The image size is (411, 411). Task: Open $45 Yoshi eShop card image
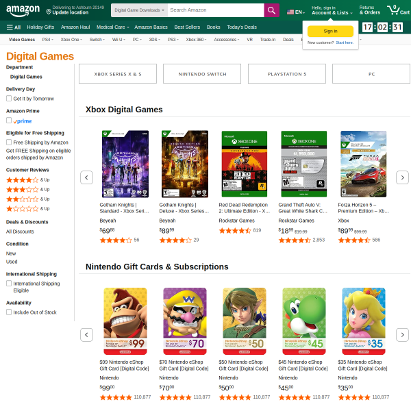click(304, 321)
